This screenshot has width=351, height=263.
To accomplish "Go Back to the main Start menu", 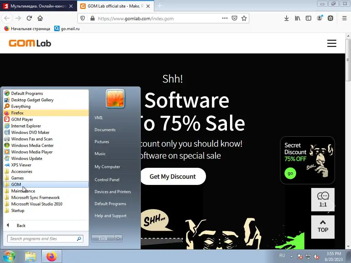I will tap(46, 225).
